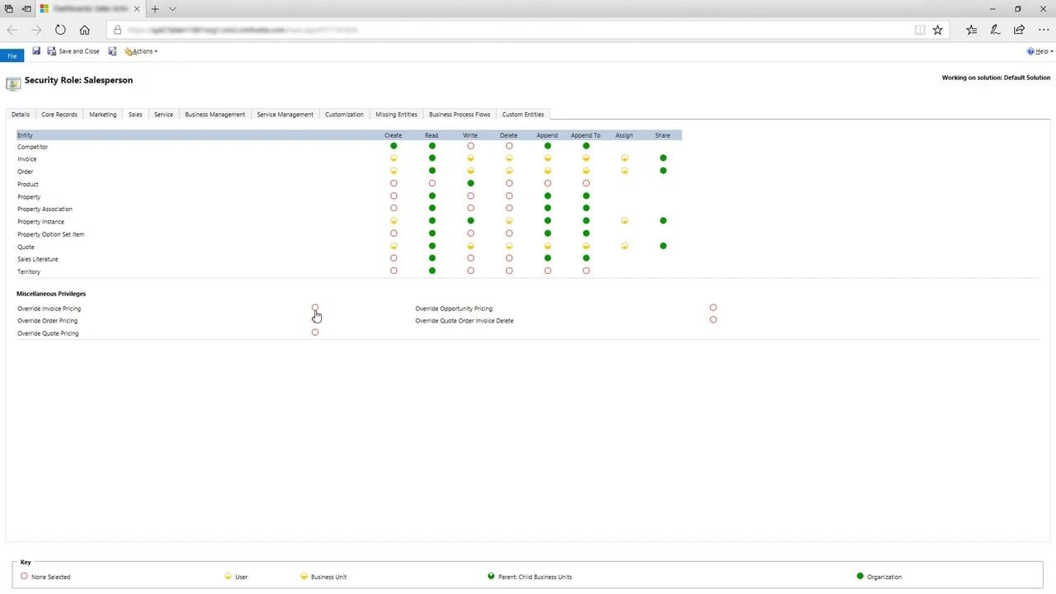The image size is (1056, 594).
Task: Open the Custom Entities tab
Action: coord(523,115)
